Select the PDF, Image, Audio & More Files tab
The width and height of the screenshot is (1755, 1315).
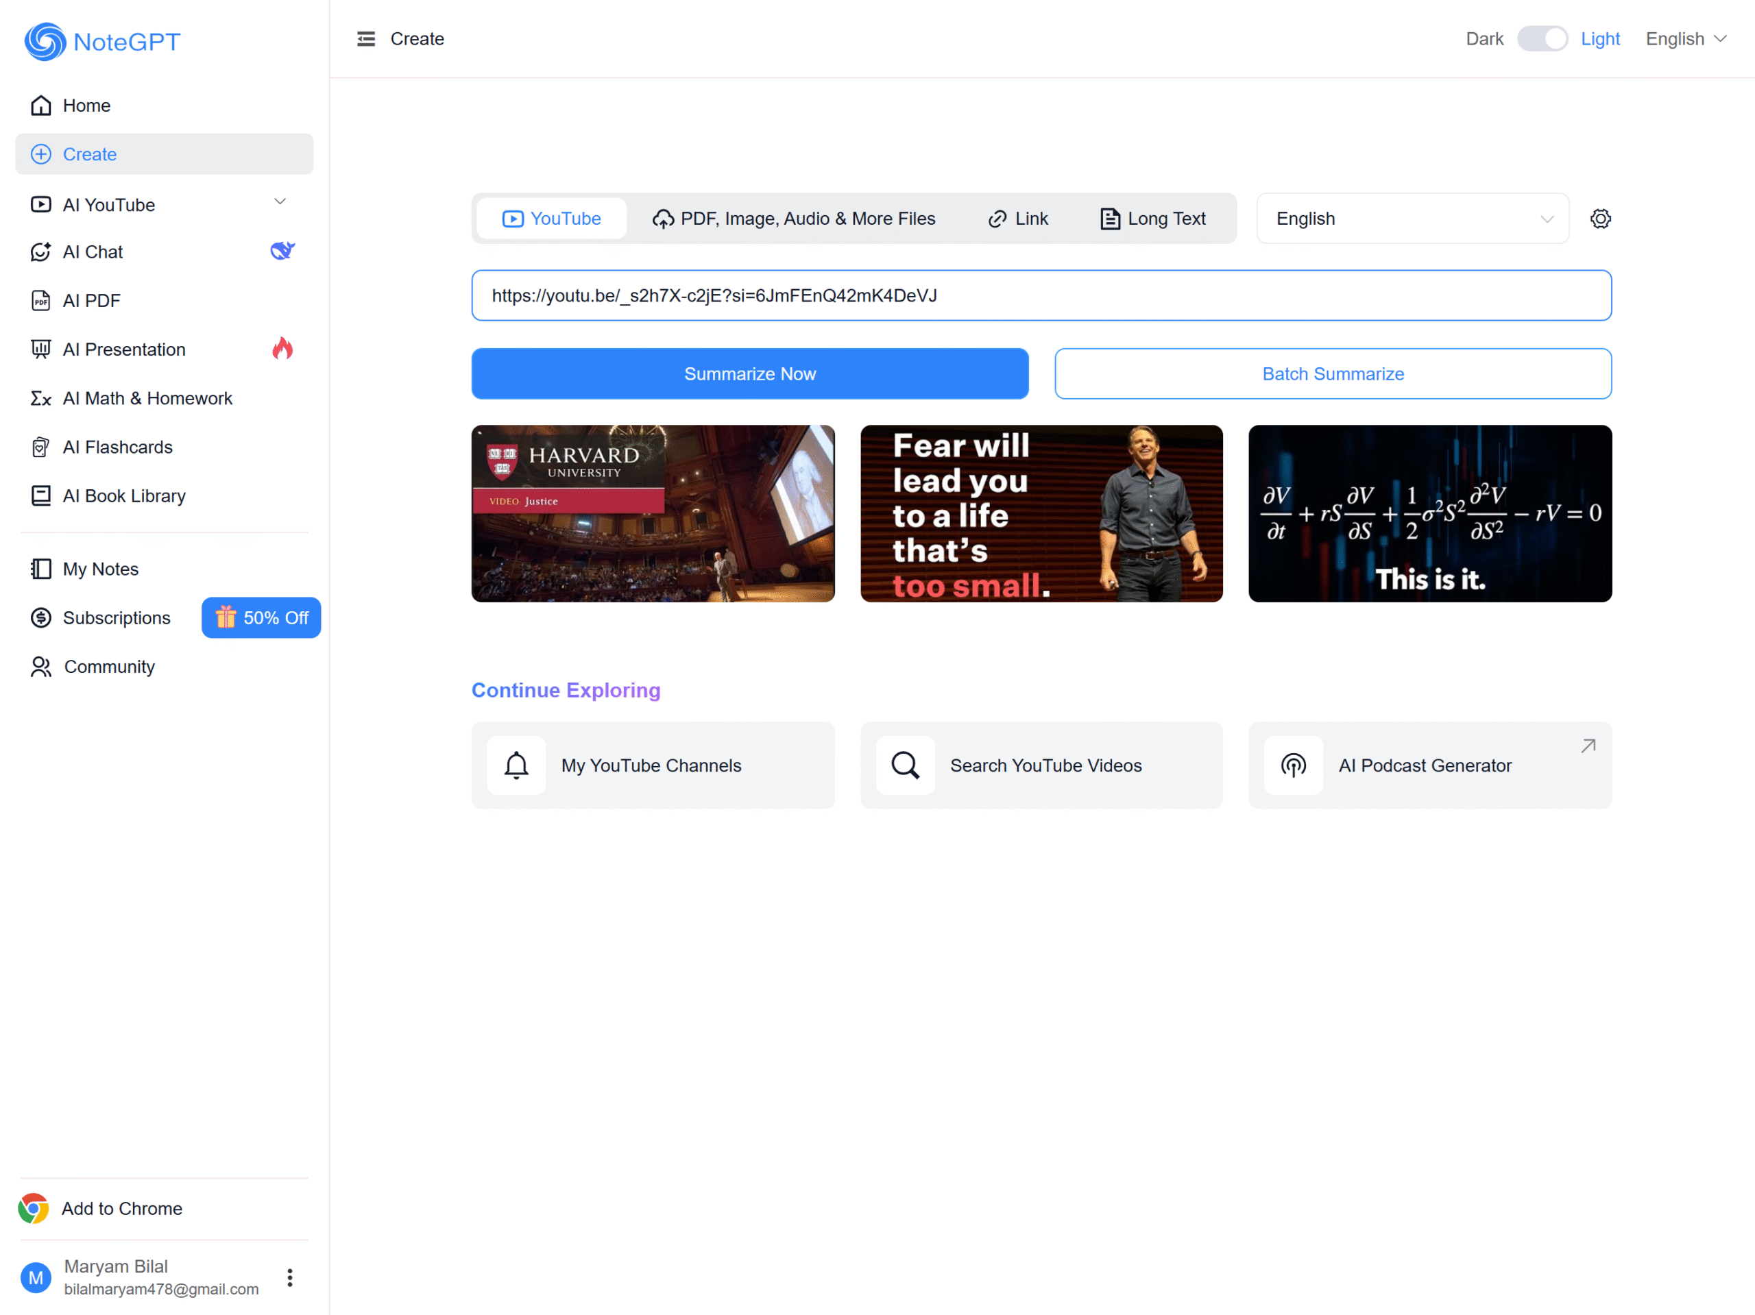coord(793,218)
